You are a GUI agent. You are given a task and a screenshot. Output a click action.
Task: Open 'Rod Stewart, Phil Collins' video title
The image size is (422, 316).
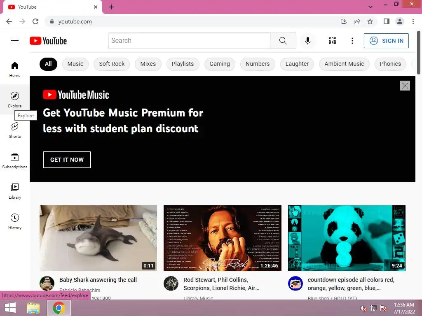[221, 284]
